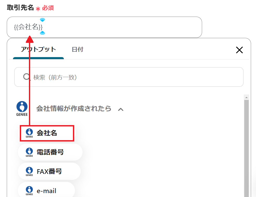Click the GENIEE logo beside 会社情報が作成されたら
The width and height of the screenshot is (256, 197).
tap(22, 108)
